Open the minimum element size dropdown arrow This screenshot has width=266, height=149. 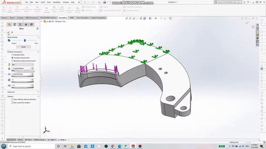30,74
